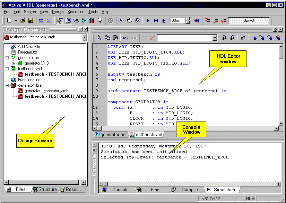Click the library books icon in toolbar
Image resolution: width=286 pixels, height=203 pixels.
pyautogui.click(x=92, y=21)
